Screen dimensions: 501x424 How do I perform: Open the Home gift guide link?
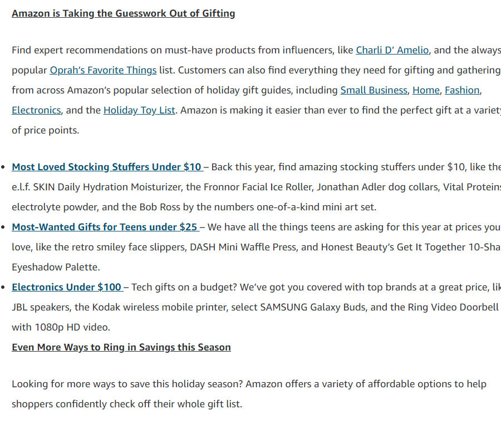426,90
